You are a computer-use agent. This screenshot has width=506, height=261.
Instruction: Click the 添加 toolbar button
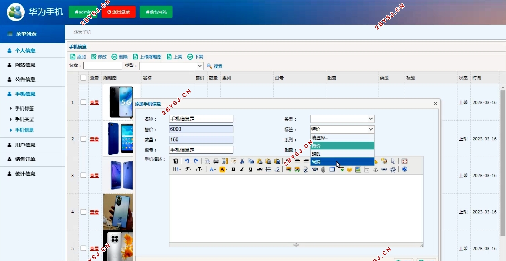(x=78, y=57)
